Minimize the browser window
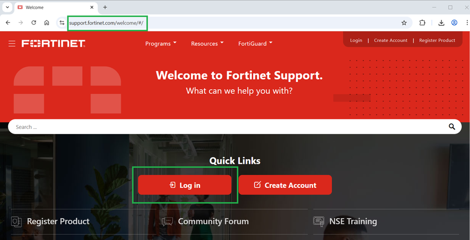This screenshot has height=240, width=470. 434,7
